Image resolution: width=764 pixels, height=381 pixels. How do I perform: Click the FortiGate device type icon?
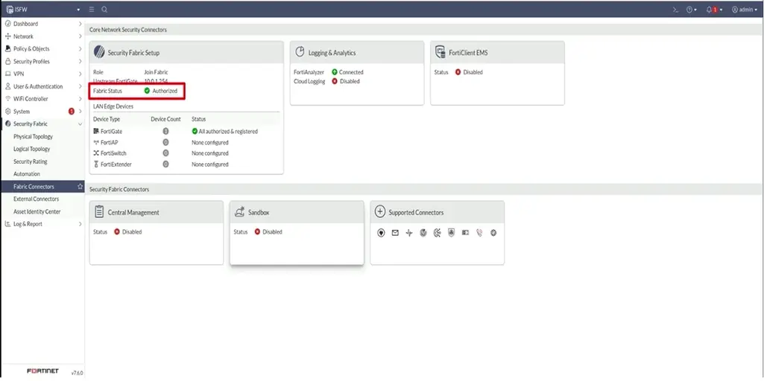[x=96, y=132]
